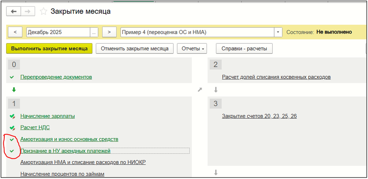Image resolution: width=368 pixels, height=179 pixels.
Task: Open the Отчеты dropdown menu
Action: pyautogui.click(x=192, y=49)
